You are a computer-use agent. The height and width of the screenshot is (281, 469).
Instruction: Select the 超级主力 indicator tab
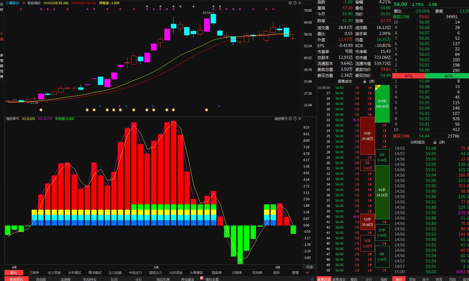tap(156, 273)
